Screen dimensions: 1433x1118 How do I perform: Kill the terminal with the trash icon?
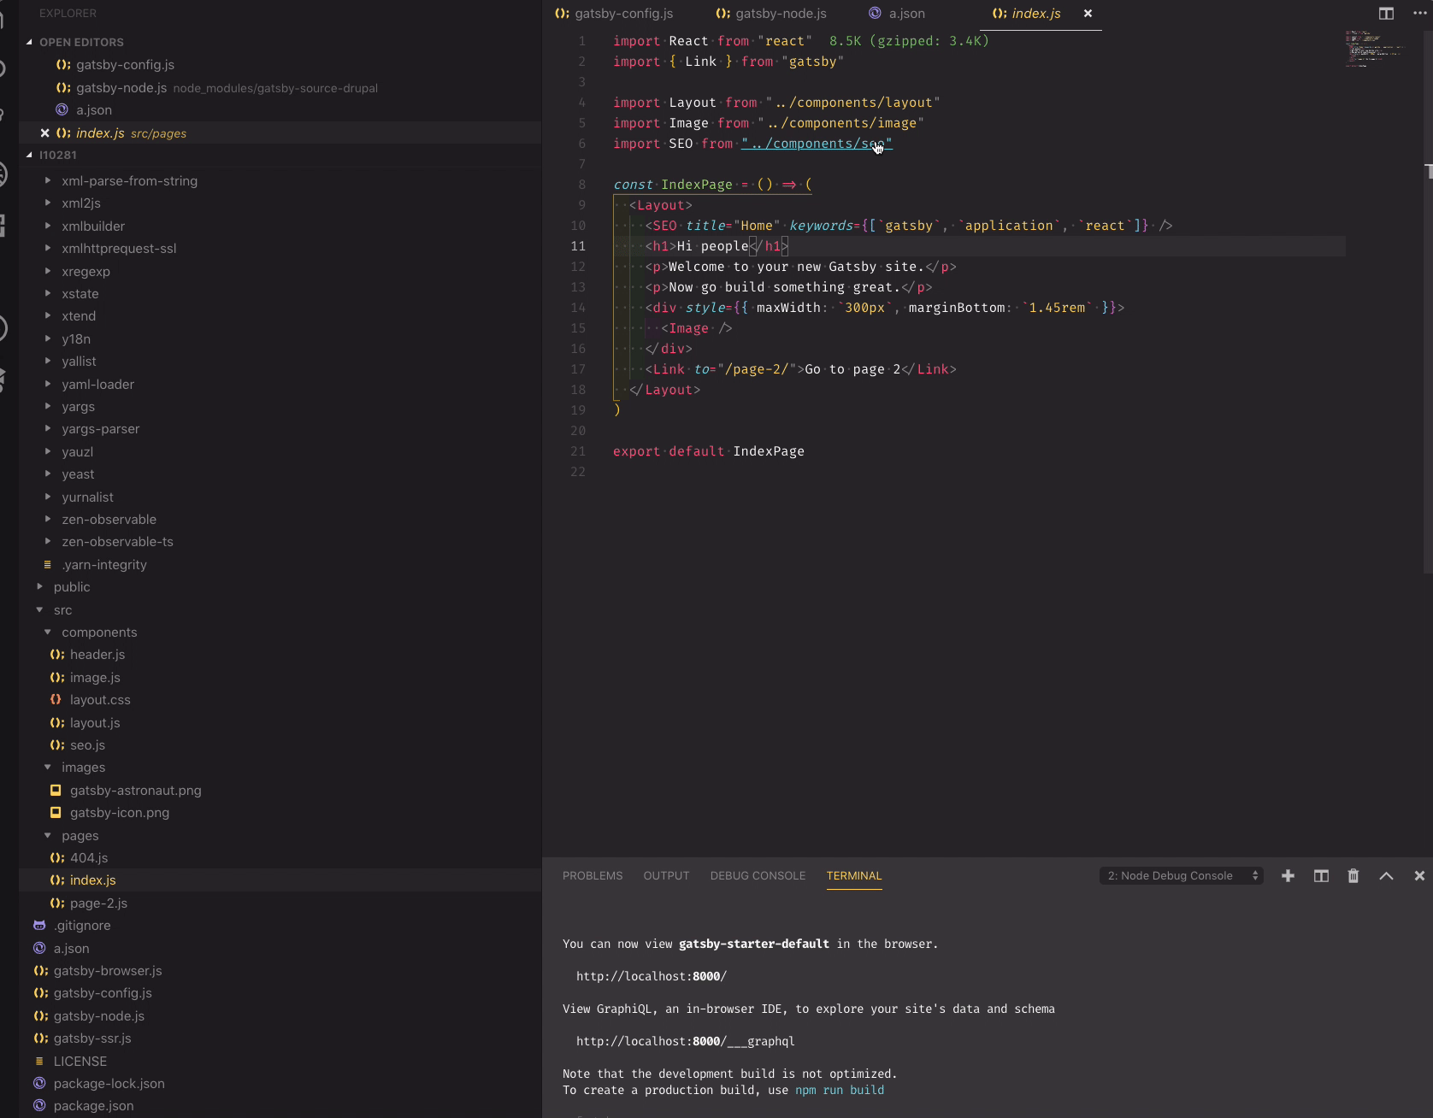(1353, 876)
